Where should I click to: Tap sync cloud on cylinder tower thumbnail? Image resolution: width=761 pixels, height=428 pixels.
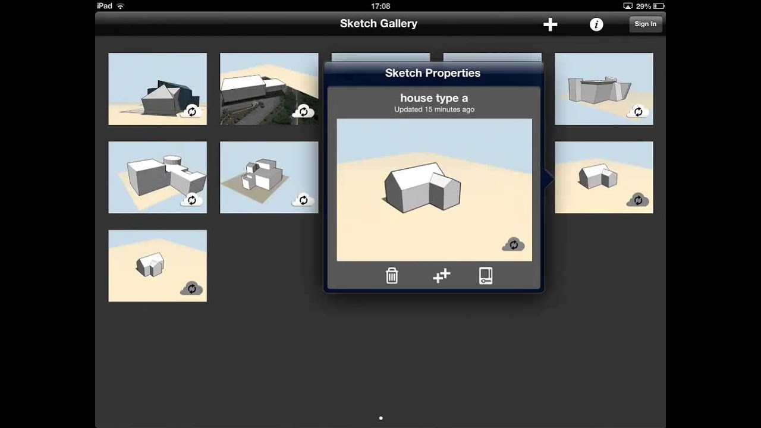point(191,200)
